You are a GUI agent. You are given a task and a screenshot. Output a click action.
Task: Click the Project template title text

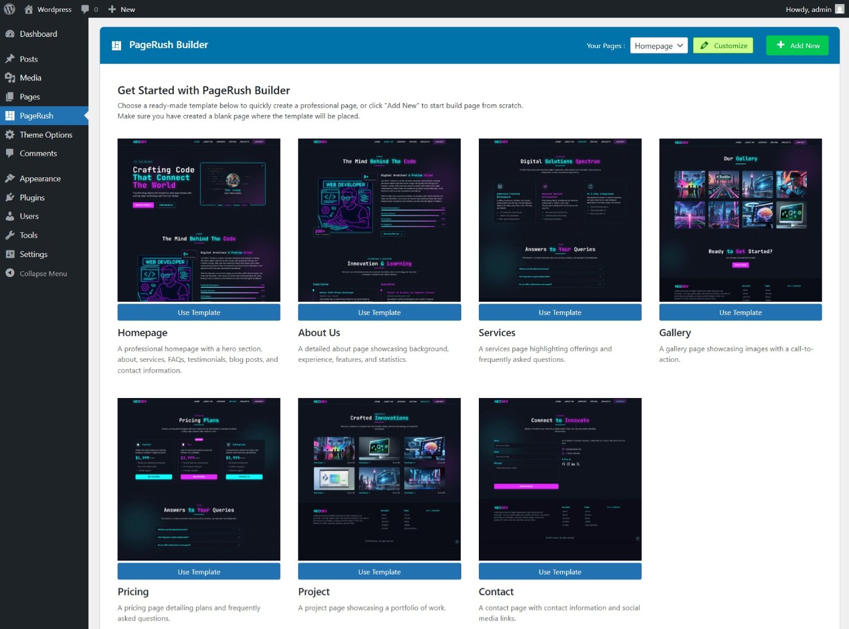314,592
